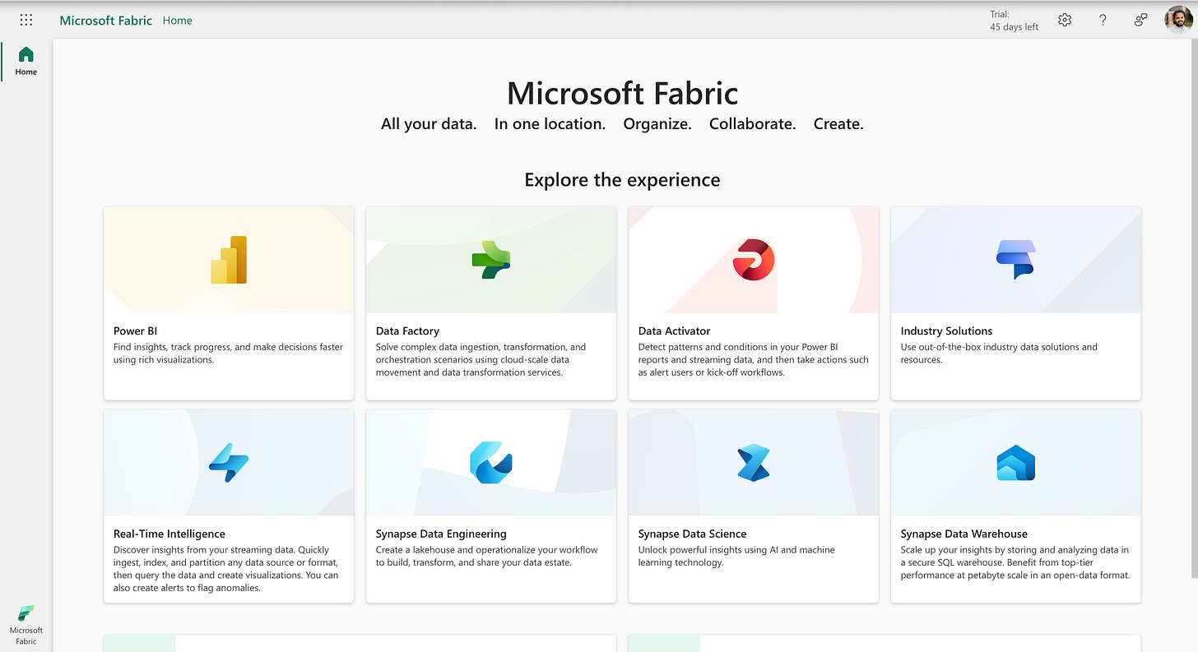Open Settings gear icon
Image resolution: width=1198 pixels, height=652 pixels.
(x=1065, y=20)
